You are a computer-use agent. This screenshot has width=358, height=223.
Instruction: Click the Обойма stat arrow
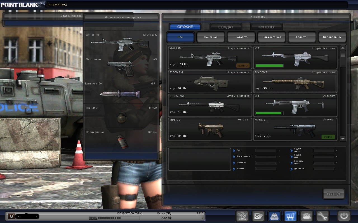coord(234,169)
